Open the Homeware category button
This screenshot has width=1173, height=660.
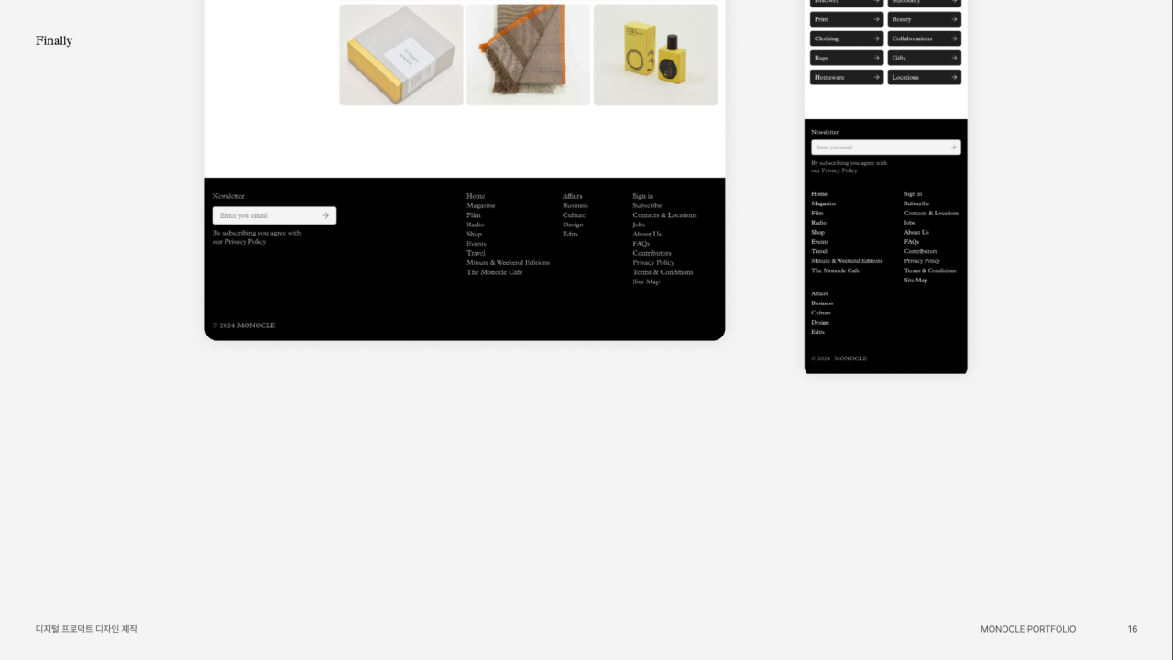click(x=846, y=77)
